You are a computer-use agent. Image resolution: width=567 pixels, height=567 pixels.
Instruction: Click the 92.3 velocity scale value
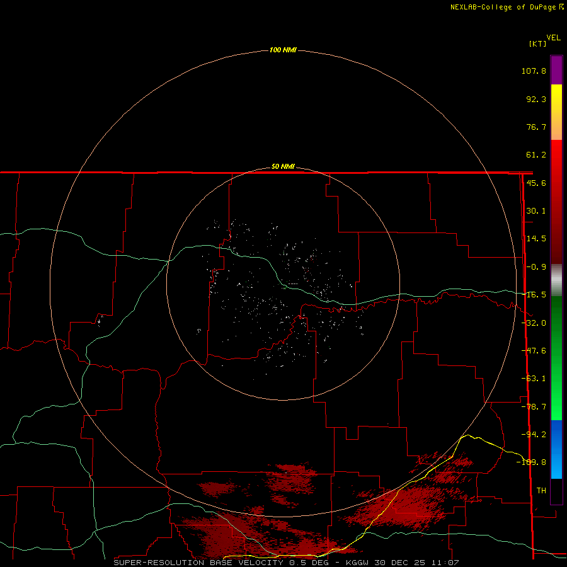pos(536,99)
